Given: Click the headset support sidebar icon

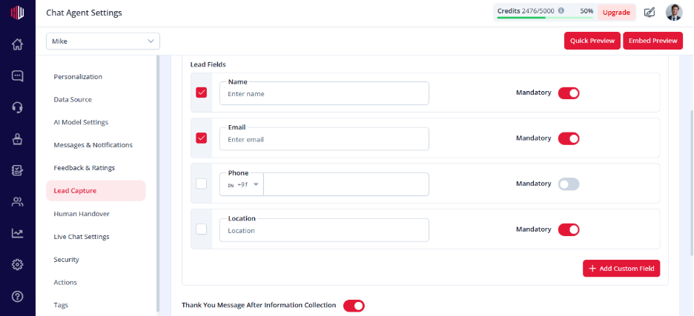Looking at the screenshot, I should [x=17, y=107].
